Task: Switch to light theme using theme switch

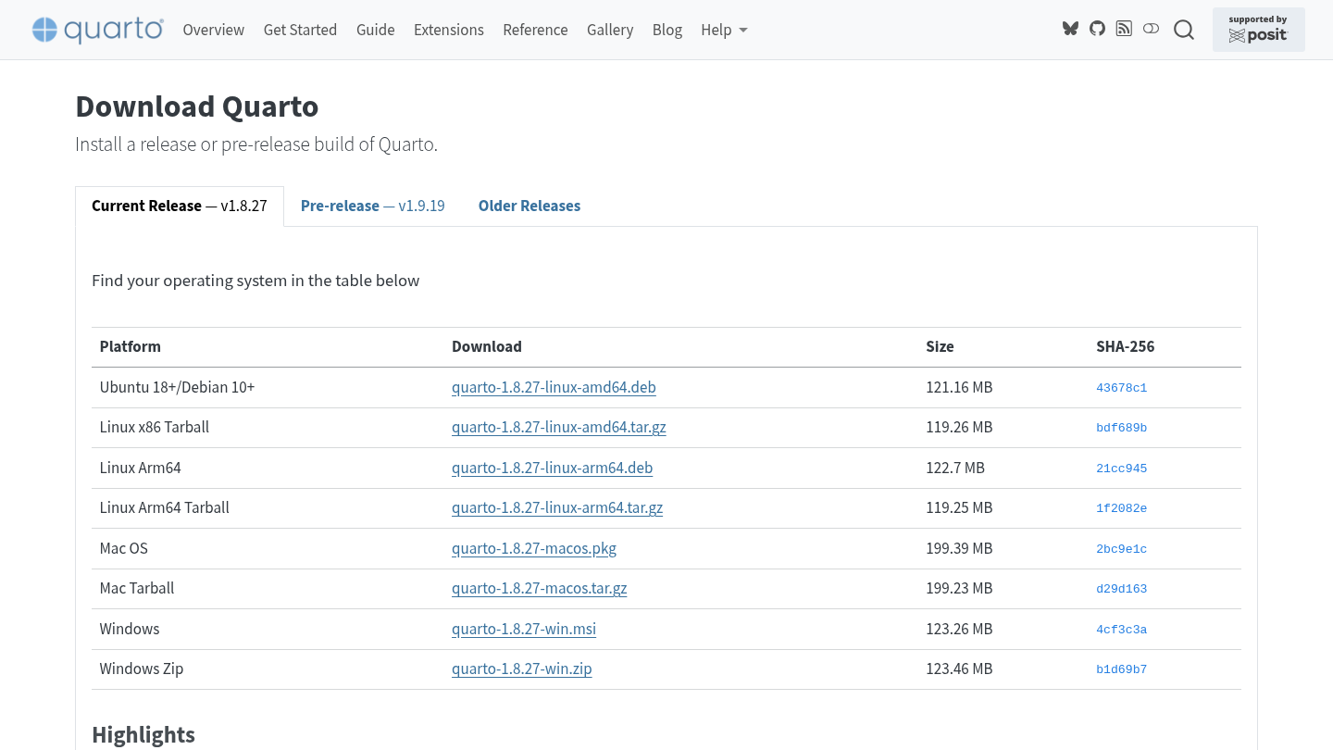Action: [x=1151, y=29]
